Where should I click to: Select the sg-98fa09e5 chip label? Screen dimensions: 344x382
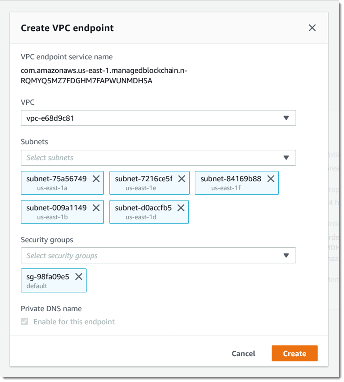click(48, 277)
